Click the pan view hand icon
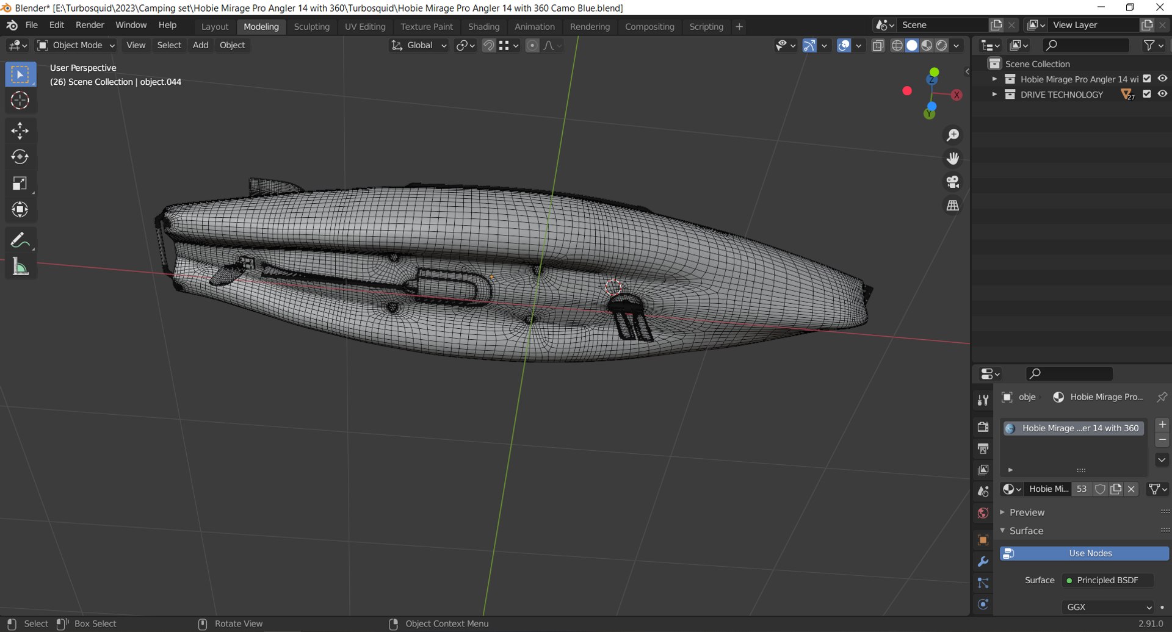 tap(953, 159)
